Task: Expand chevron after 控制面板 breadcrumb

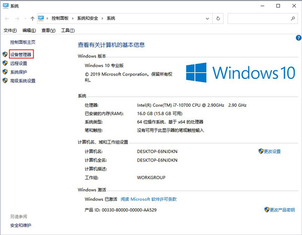Action: click(72, 19)
